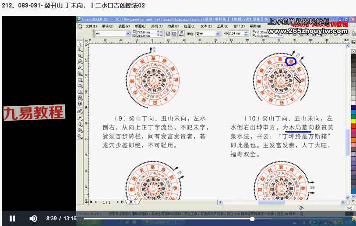This screenshot has height=226, width=356.
Task: Click the no-fill X swatch atop the palette
Action: pyautogui.click(x=353, y=51)
